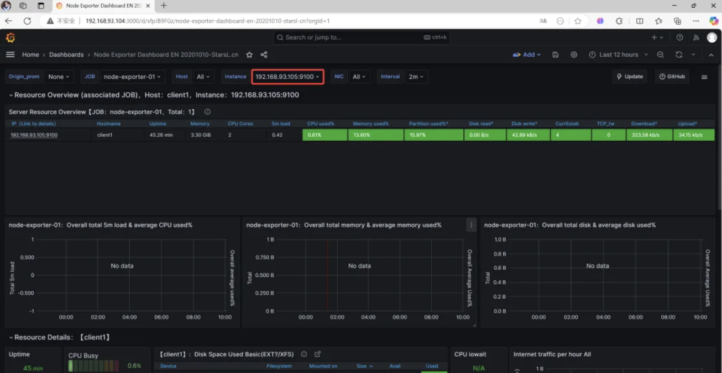Click the save dashboard icon

(556, 55)
